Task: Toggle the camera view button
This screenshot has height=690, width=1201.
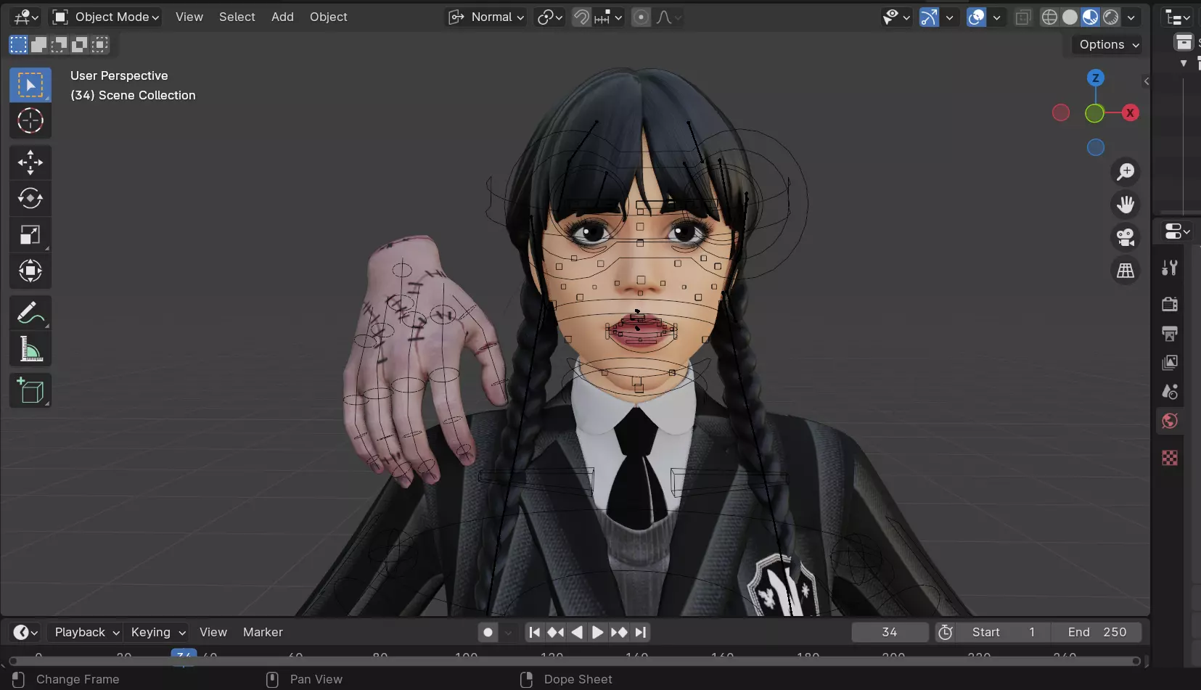Action: click(x=1126, y=237)
